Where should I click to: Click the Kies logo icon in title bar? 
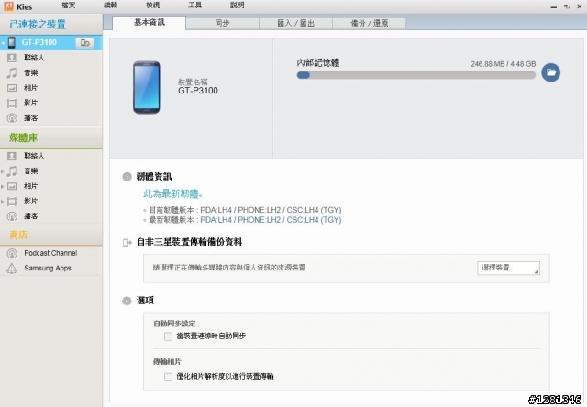pyautogui.click(x=8, y=6)
